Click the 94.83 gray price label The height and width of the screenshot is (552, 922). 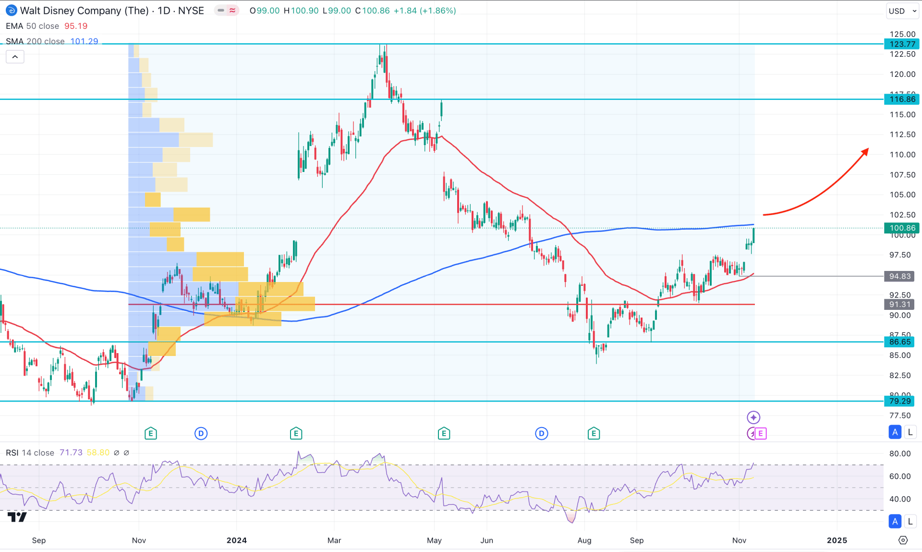point(899,276)
